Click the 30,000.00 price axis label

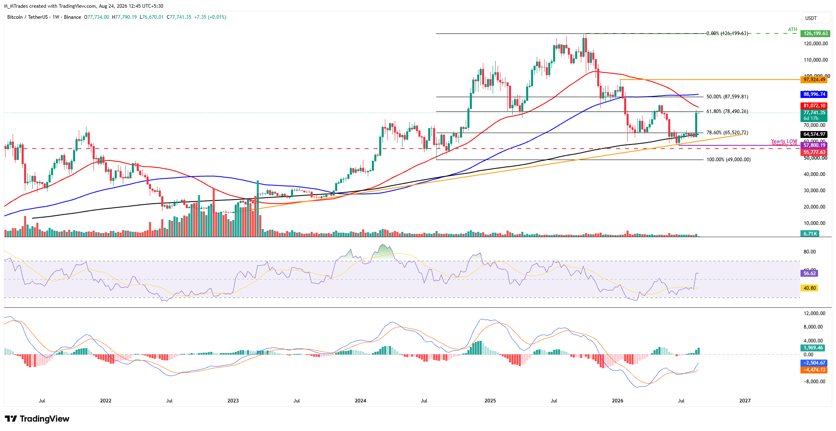[815, 191]
